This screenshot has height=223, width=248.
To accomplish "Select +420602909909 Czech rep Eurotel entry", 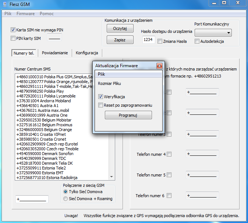I will (47, 144).
